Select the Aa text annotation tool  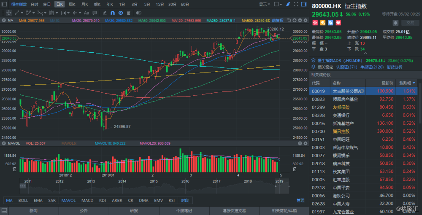tap(87, 13)
